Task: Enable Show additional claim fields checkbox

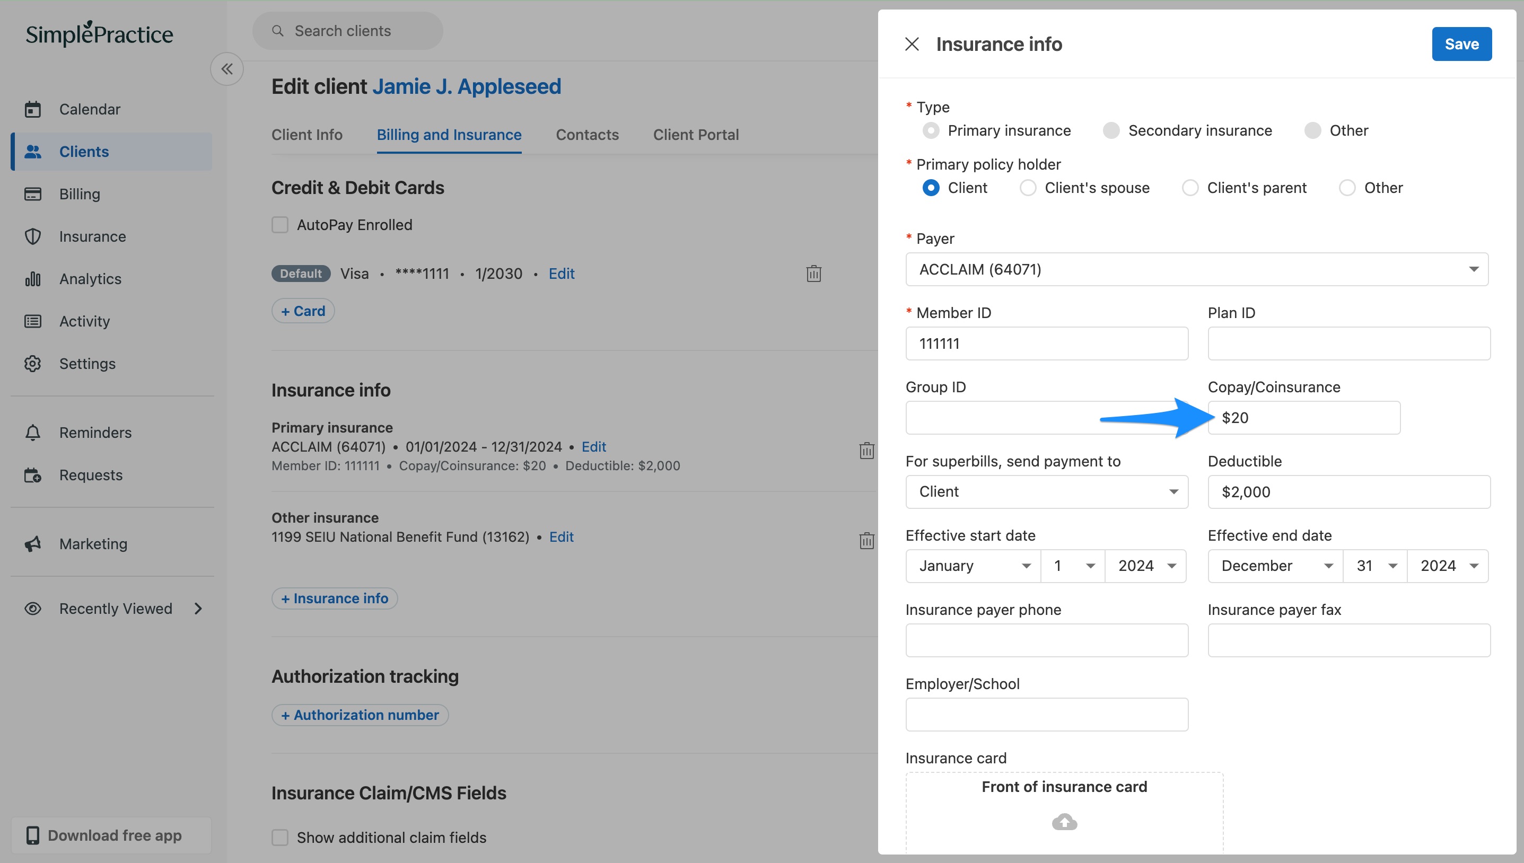Action: pos(280,838)
